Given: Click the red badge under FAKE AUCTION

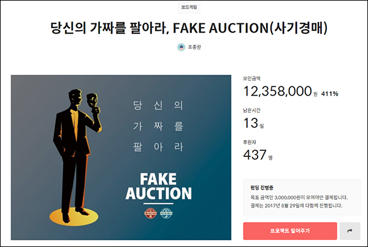Looking at the screenshot, I should click(x=151, y=213).
